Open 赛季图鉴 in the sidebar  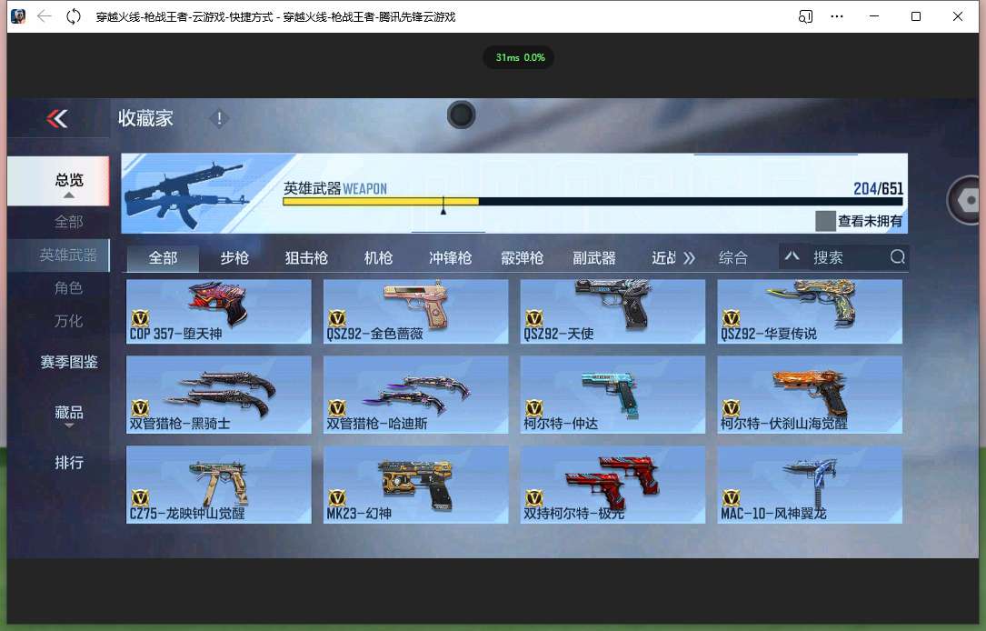tap(68, 362)
